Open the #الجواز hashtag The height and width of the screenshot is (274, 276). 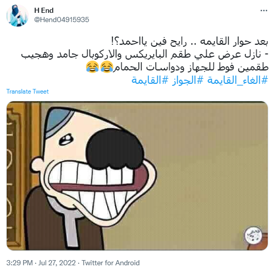(187, 80)
